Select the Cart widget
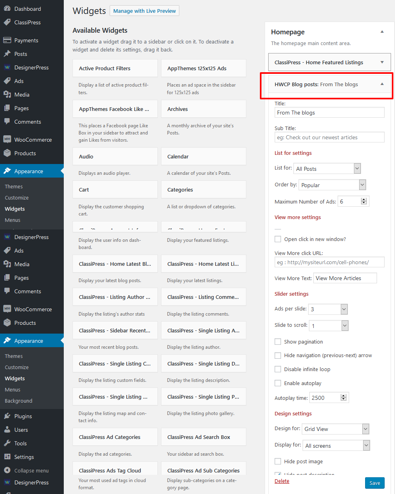This screenshot has width=395, height=494. (115, 190)
